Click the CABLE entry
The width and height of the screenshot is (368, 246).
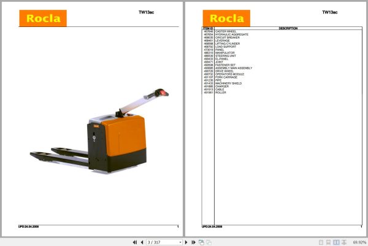tap(220, 89)
